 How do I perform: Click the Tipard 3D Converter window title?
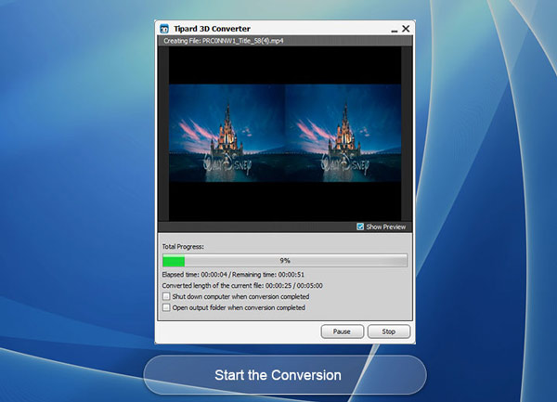pyautogui.click(x=212, y=29)
